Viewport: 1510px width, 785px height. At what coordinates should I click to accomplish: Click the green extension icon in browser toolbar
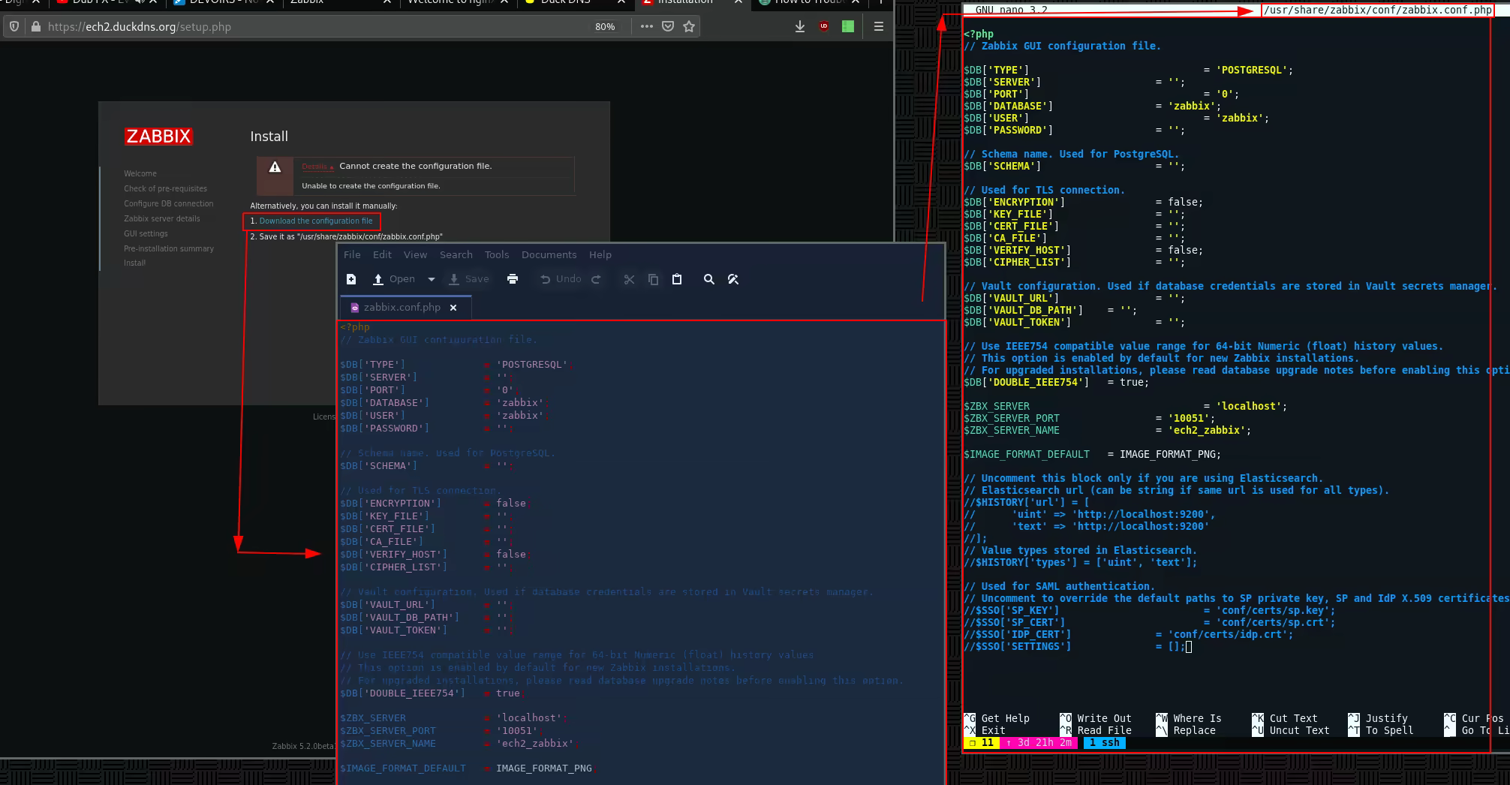pos(848,26)
